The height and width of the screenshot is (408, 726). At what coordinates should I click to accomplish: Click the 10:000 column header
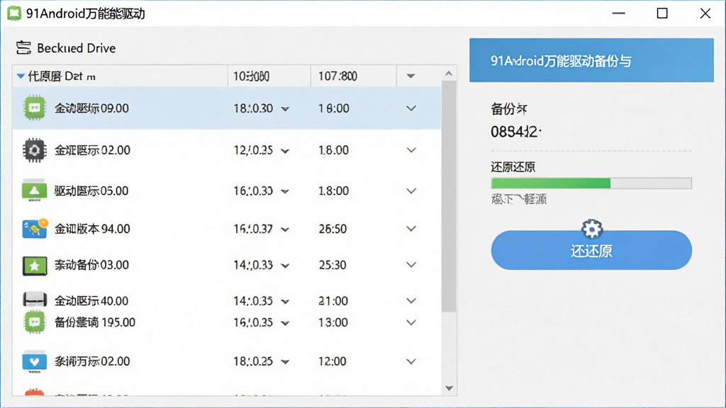click(269, 76)
